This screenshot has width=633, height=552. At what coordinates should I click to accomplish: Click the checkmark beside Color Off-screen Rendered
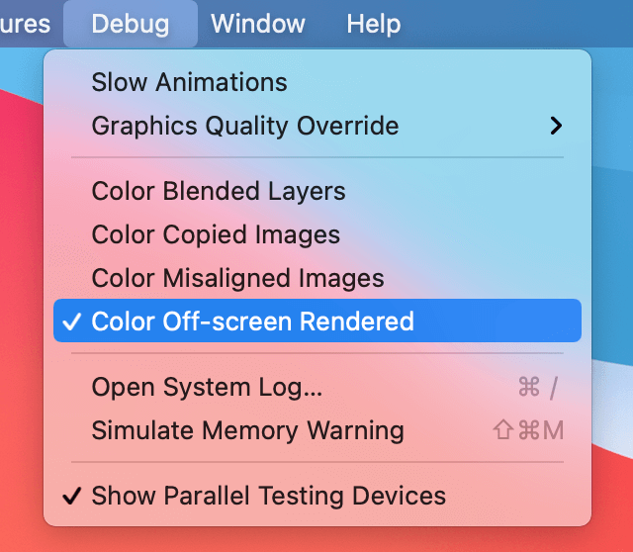point(70,322)
